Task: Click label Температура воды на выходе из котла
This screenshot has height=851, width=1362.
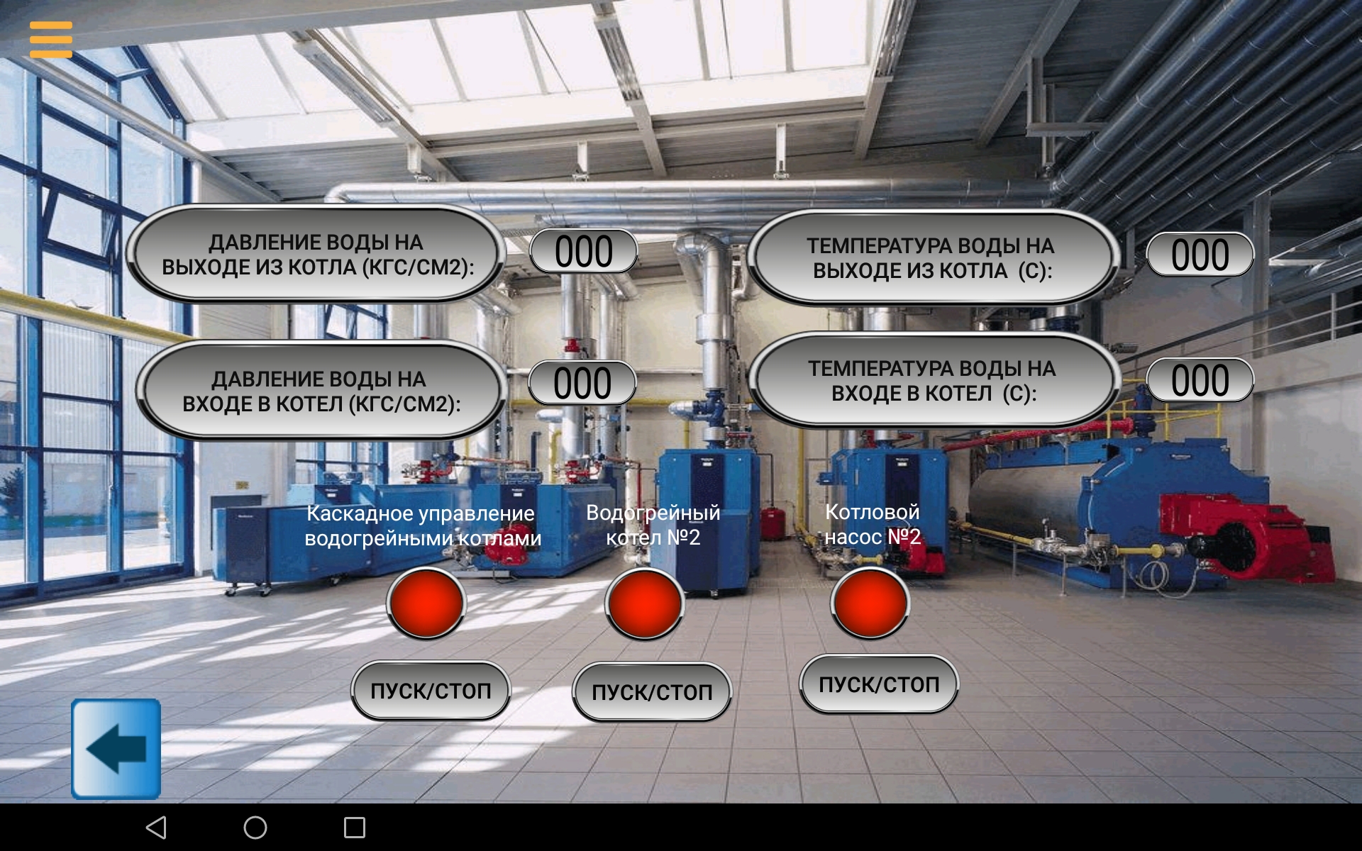Action: pyautogui.click(x=931, y=258)
